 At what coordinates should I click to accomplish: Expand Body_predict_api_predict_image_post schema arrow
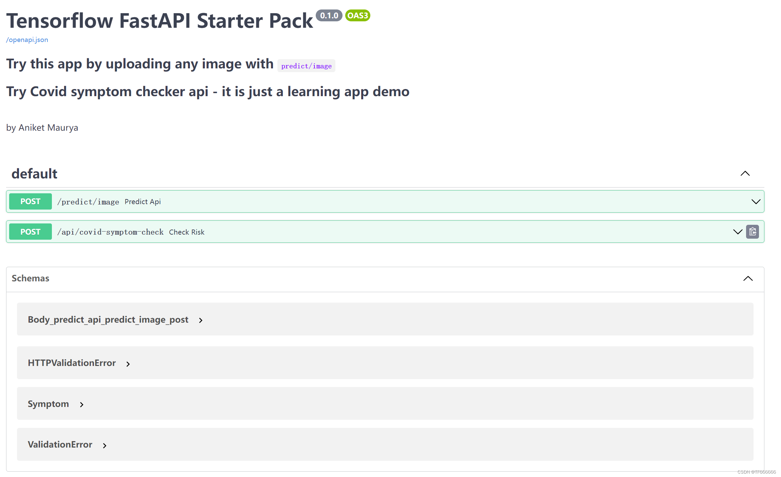(201, 320)
